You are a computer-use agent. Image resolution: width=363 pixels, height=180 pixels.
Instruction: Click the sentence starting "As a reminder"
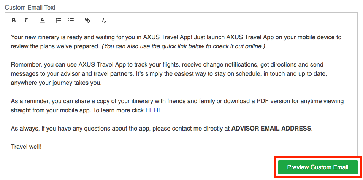(178, 106)
